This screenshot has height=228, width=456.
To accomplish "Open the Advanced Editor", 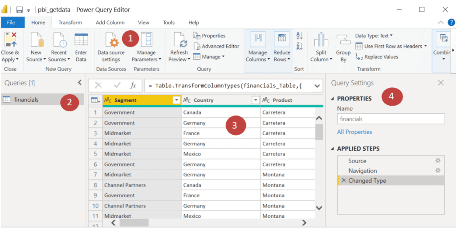I will 216,46.
